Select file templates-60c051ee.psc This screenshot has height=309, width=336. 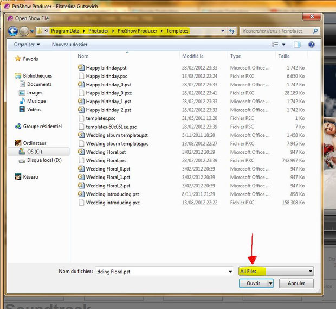coord(111,127)
